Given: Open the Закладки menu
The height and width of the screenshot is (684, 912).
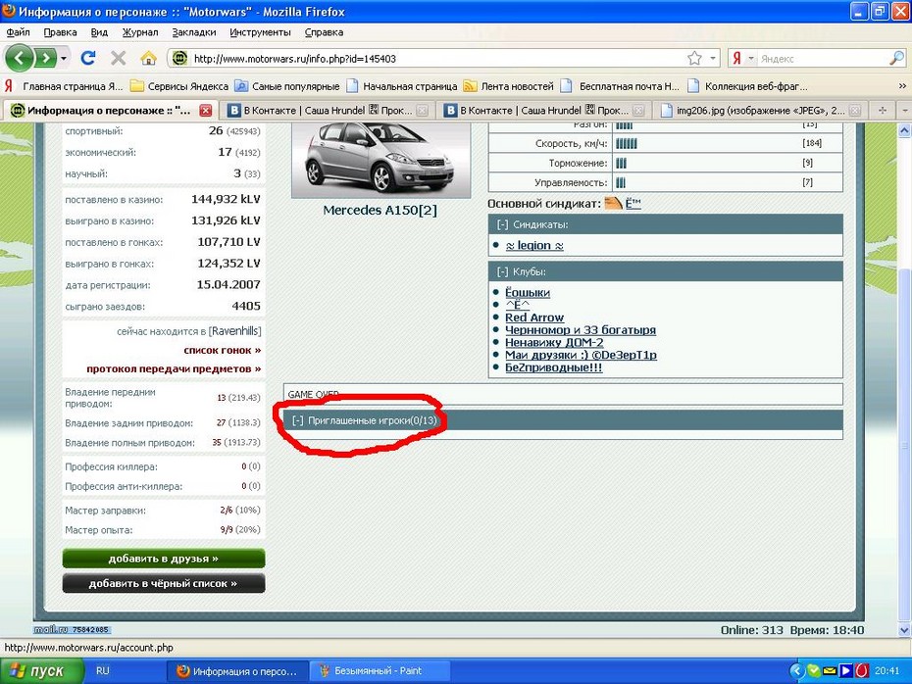Looking at the screenshot, I should click(x=194, y=32).
